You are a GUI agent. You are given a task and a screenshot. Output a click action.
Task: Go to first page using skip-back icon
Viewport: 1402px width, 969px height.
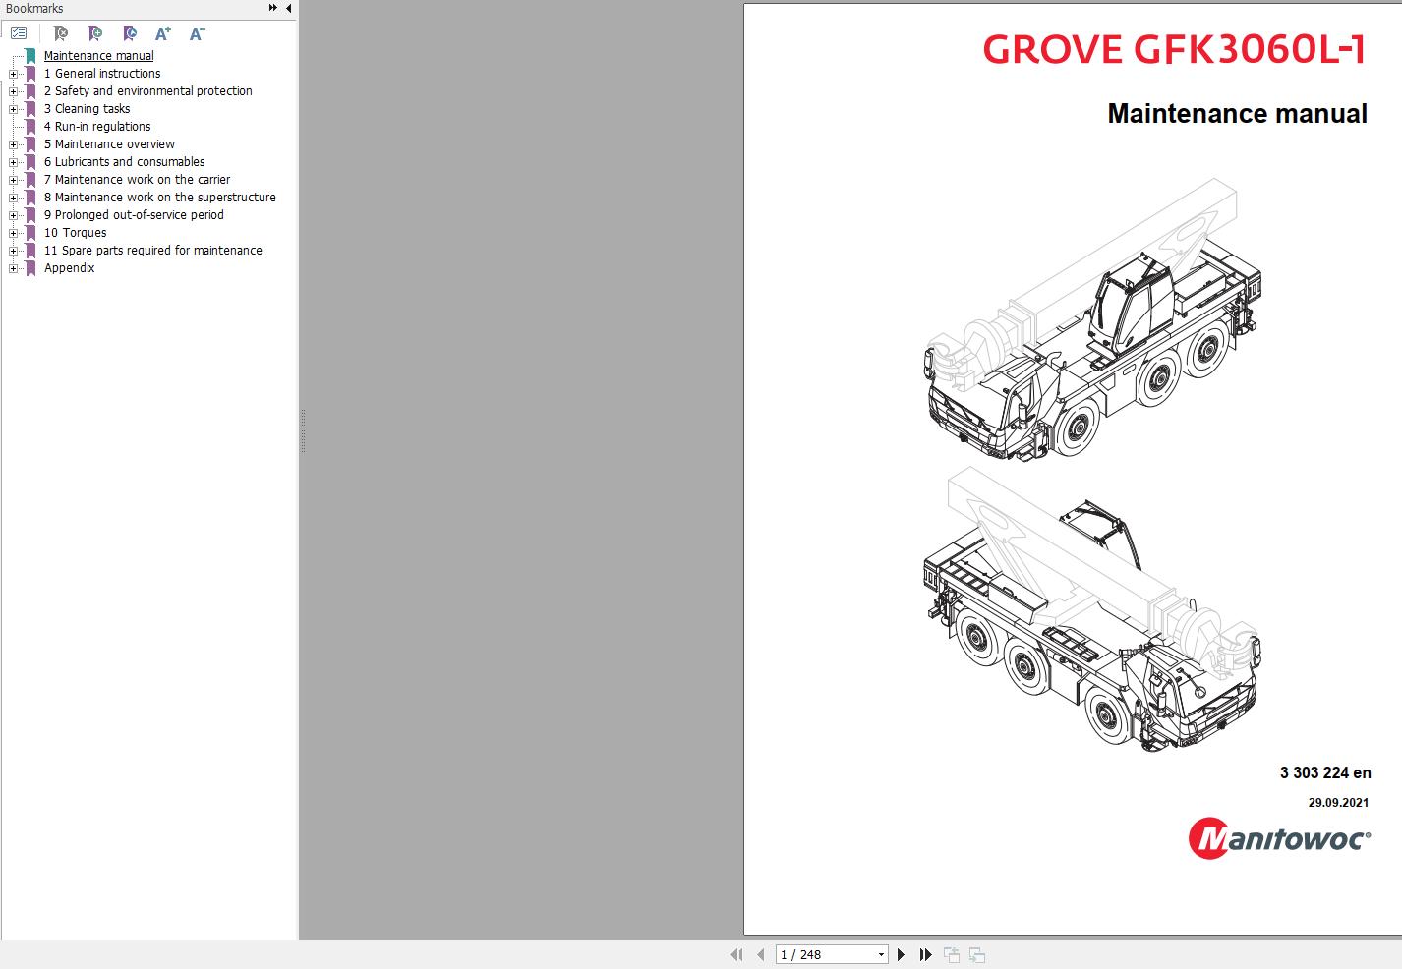coord(736,954)
